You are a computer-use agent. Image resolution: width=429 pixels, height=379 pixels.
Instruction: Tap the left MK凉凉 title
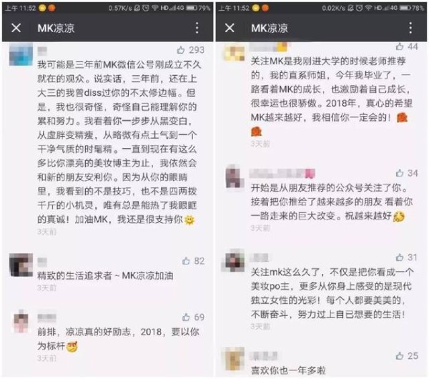click(x=56, y=28)
